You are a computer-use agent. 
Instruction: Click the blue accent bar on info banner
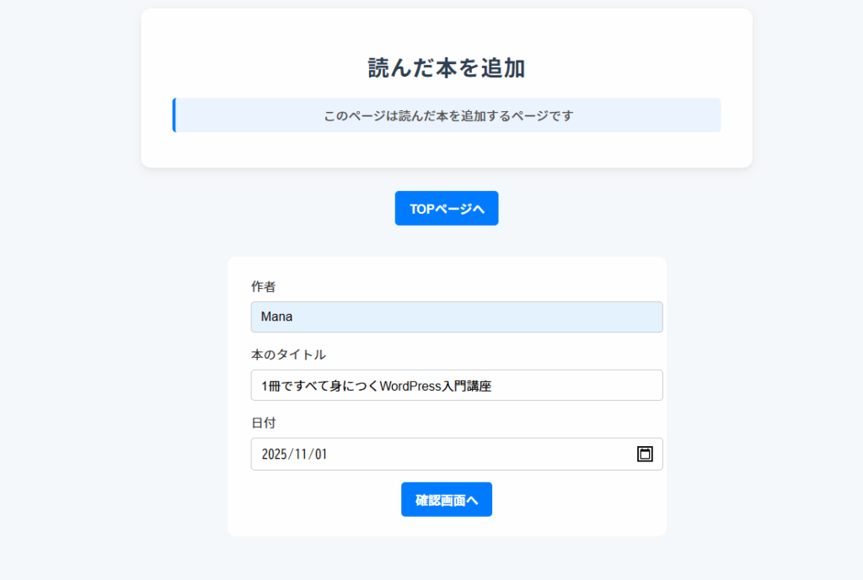pos(174,115)
